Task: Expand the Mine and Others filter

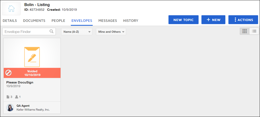Action: 111,32
